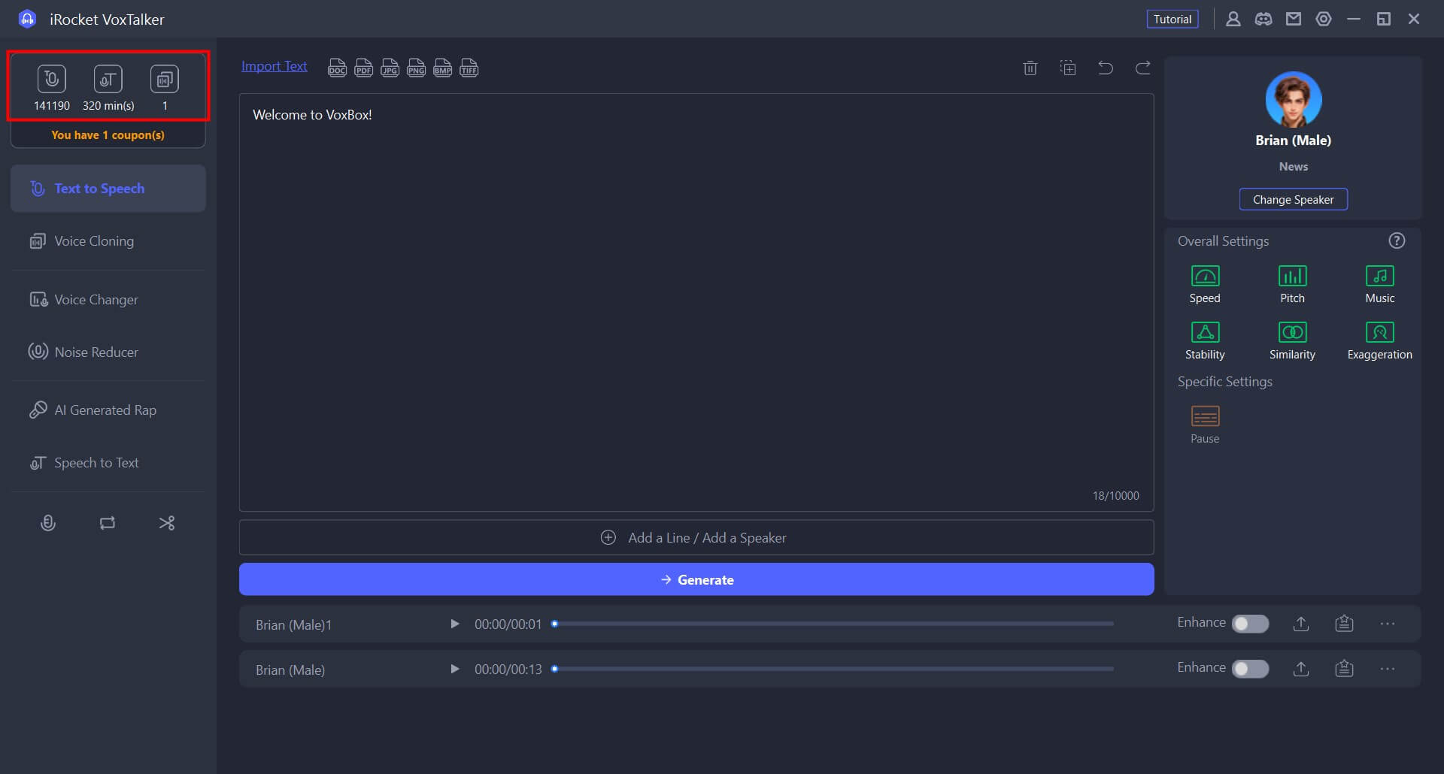The image size is (1444, 774).
Task: Open the mail feedback icon
Action: pyautogui.click(x=1294, y=19)
